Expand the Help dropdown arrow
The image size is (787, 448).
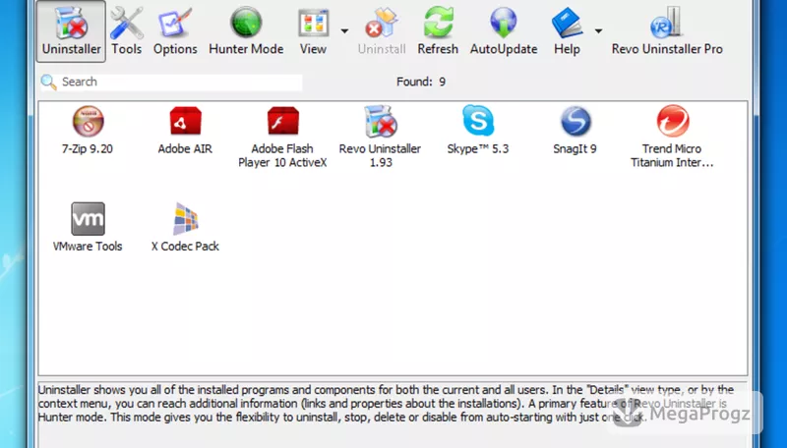click(x=598, y=31)
